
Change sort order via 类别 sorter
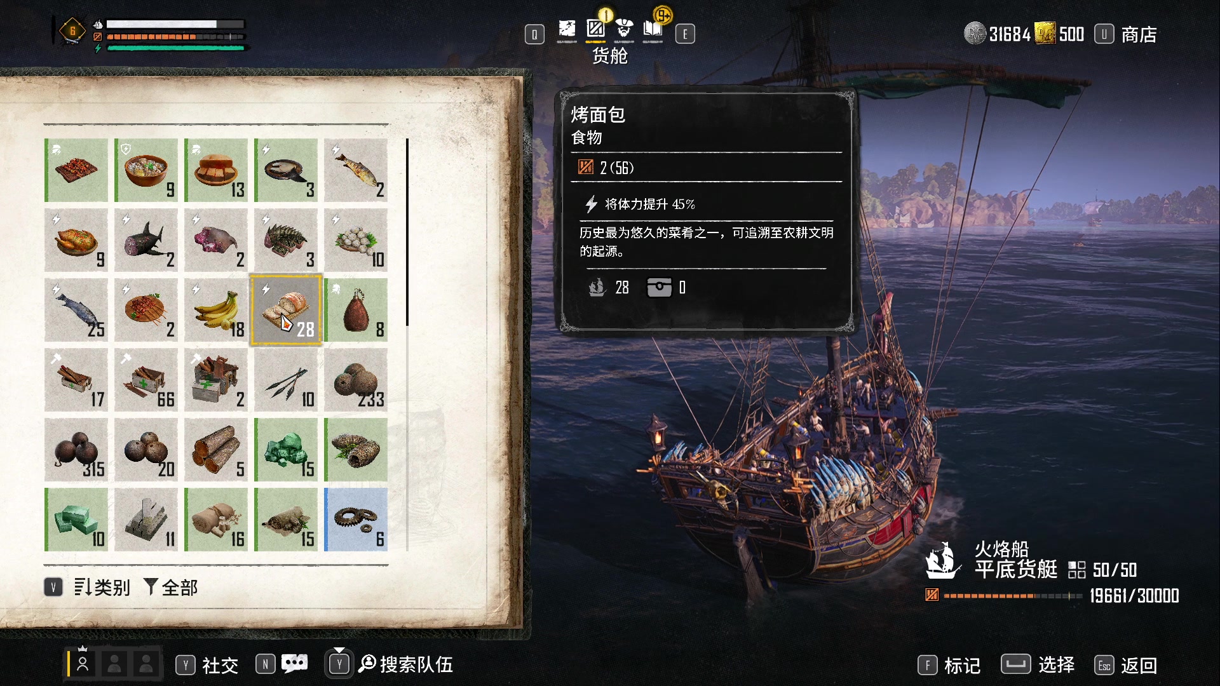(102, 588)
